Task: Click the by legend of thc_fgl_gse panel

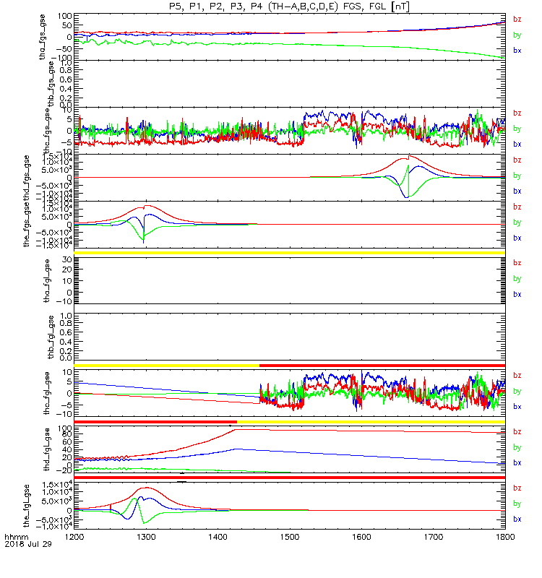Action: (517, 391)
